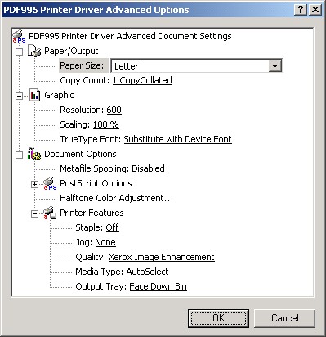326x337 pixels.
Task: Expand the PostScript Options node
Action: pyautogui.click(x=34, y=184)
